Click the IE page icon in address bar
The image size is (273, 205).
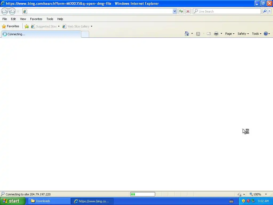[x=25, y=11]
